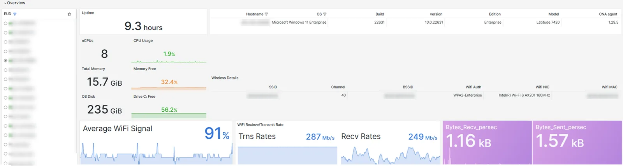The height and width of the screenshot is (166, 623).
Task: Sort by the BSSID column header
Action: point(408,87)
